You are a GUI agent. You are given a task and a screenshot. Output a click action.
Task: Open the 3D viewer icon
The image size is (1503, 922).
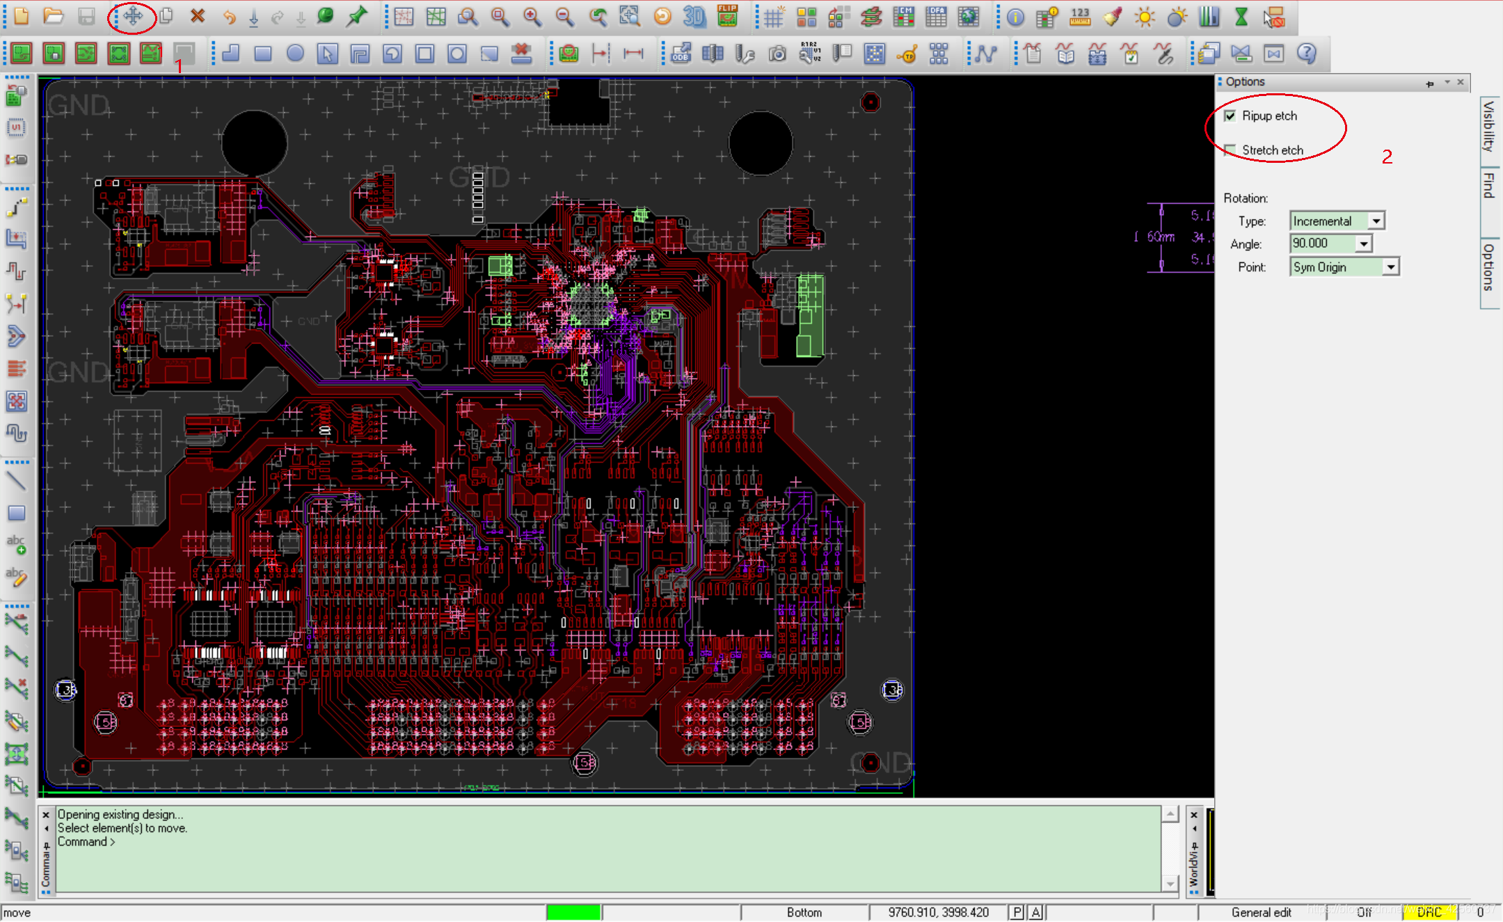point(694,17)
